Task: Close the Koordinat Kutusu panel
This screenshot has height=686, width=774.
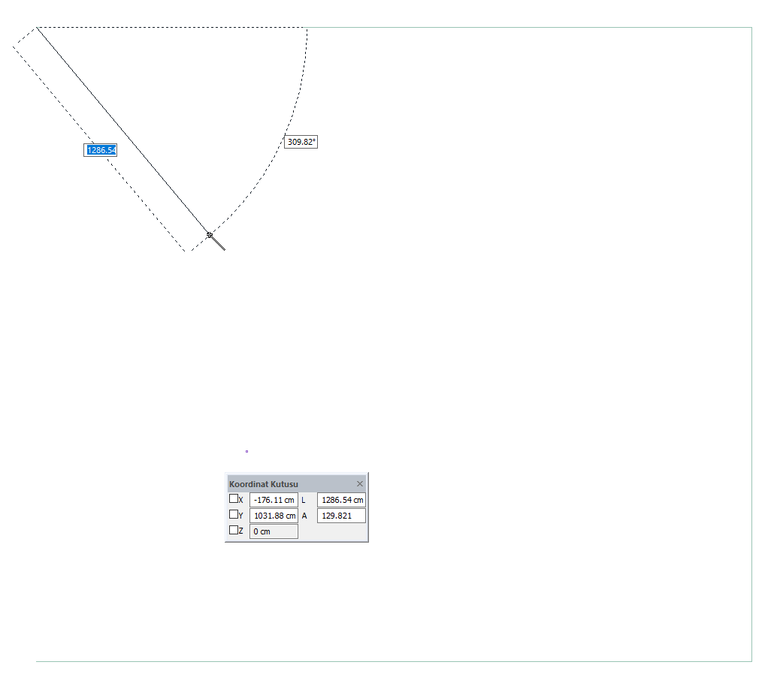Action: point(360,484)
